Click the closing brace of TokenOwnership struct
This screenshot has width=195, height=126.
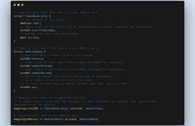point(15,41)
